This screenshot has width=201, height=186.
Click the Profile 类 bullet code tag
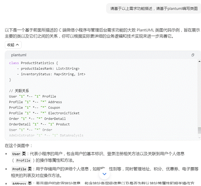pyautogui.click(x=19, y=169)
